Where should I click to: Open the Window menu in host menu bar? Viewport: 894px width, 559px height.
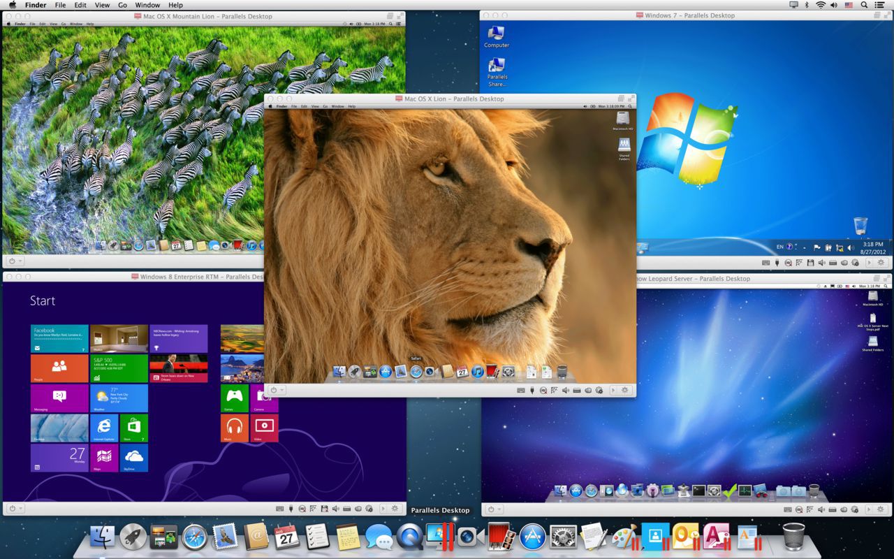147,5
